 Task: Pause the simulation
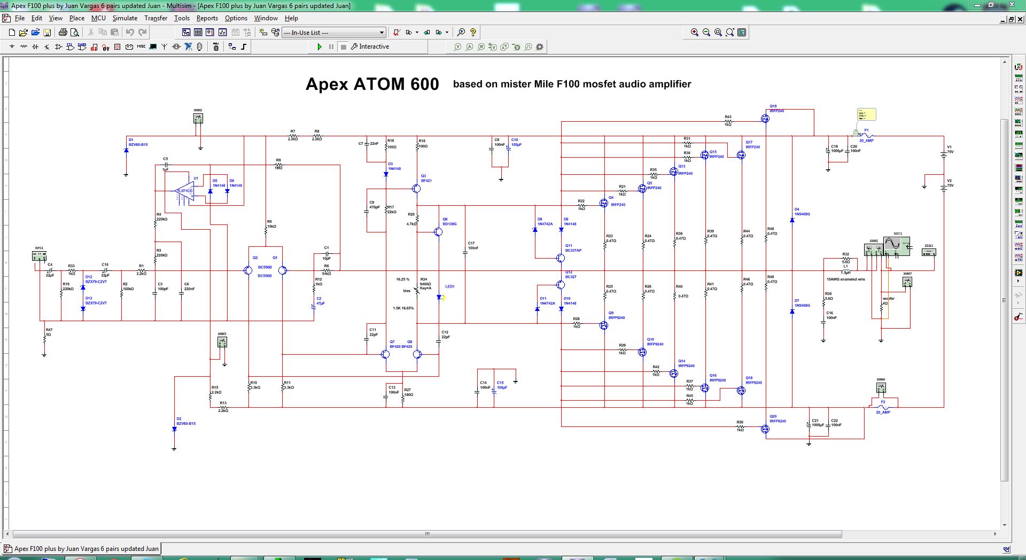[331, 46]
